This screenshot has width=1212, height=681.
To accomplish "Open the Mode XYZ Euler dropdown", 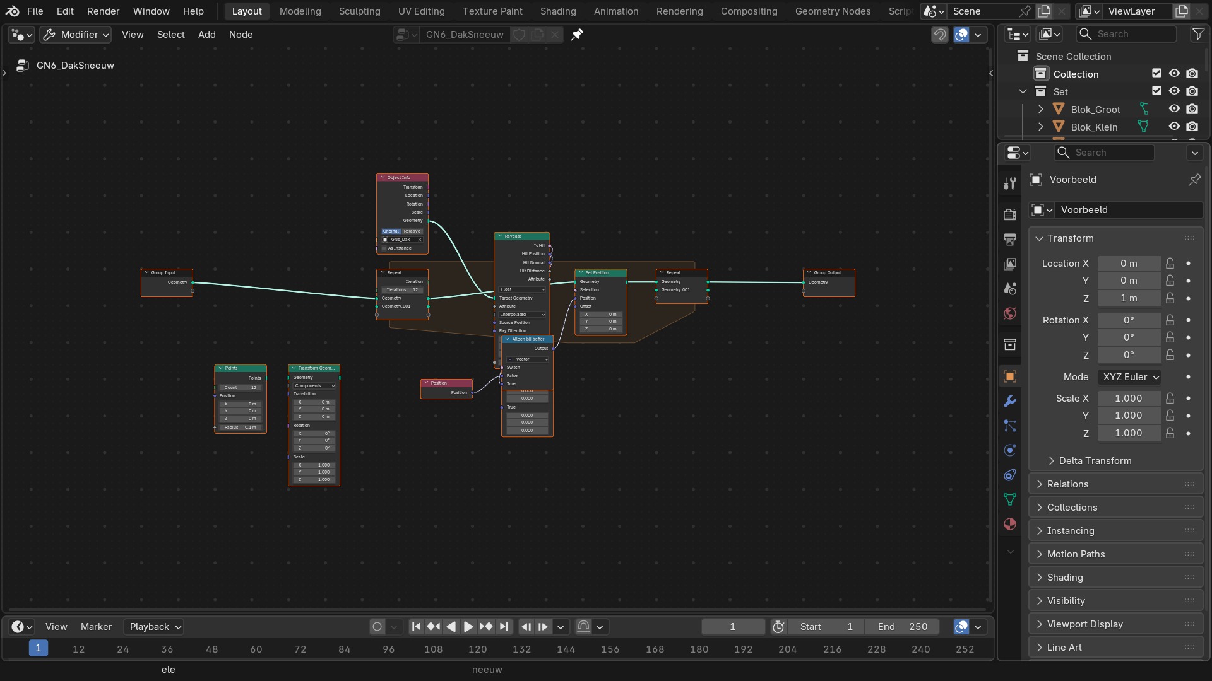I will pos(1129,377).
